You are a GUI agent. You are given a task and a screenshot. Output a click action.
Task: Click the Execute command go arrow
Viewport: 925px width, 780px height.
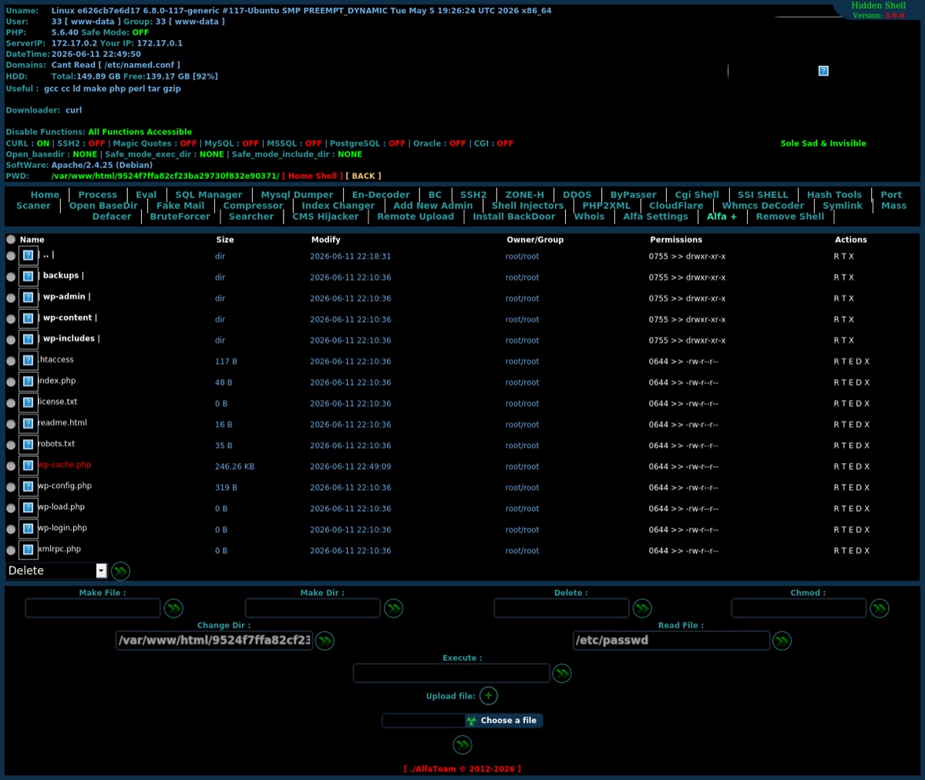563,673
